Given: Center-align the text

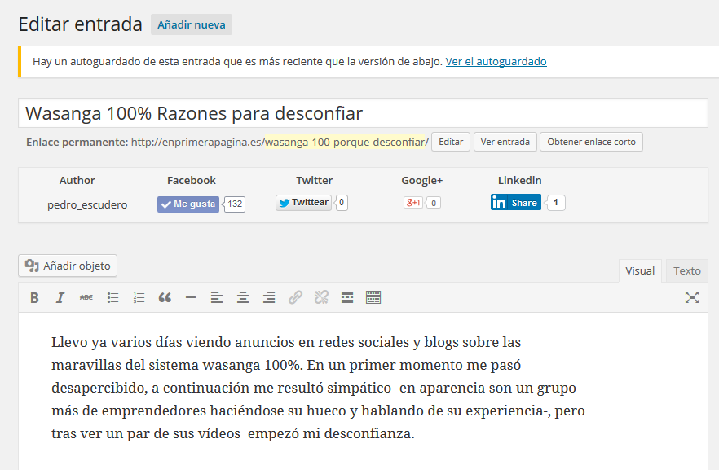Looking at the screenshot, I should click(x=243, y=298).
